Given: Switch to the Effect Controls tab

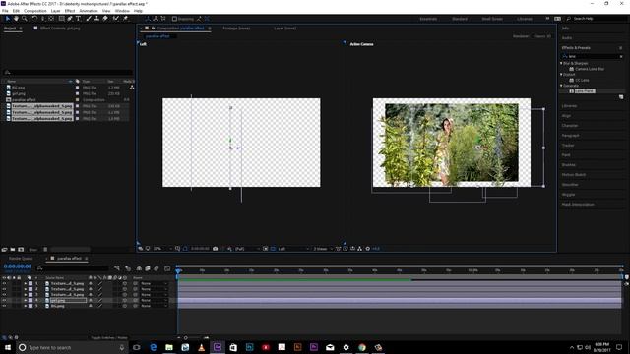Looking at the screenshot, I should click(x=60, y=29).
